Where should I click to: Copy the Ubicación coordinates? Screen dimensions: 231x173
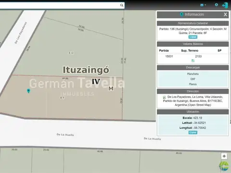(x=192, y=133)
